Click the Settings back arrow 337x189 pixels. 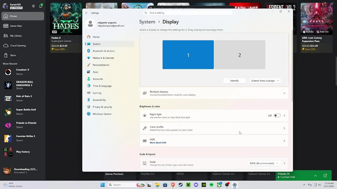86,13
